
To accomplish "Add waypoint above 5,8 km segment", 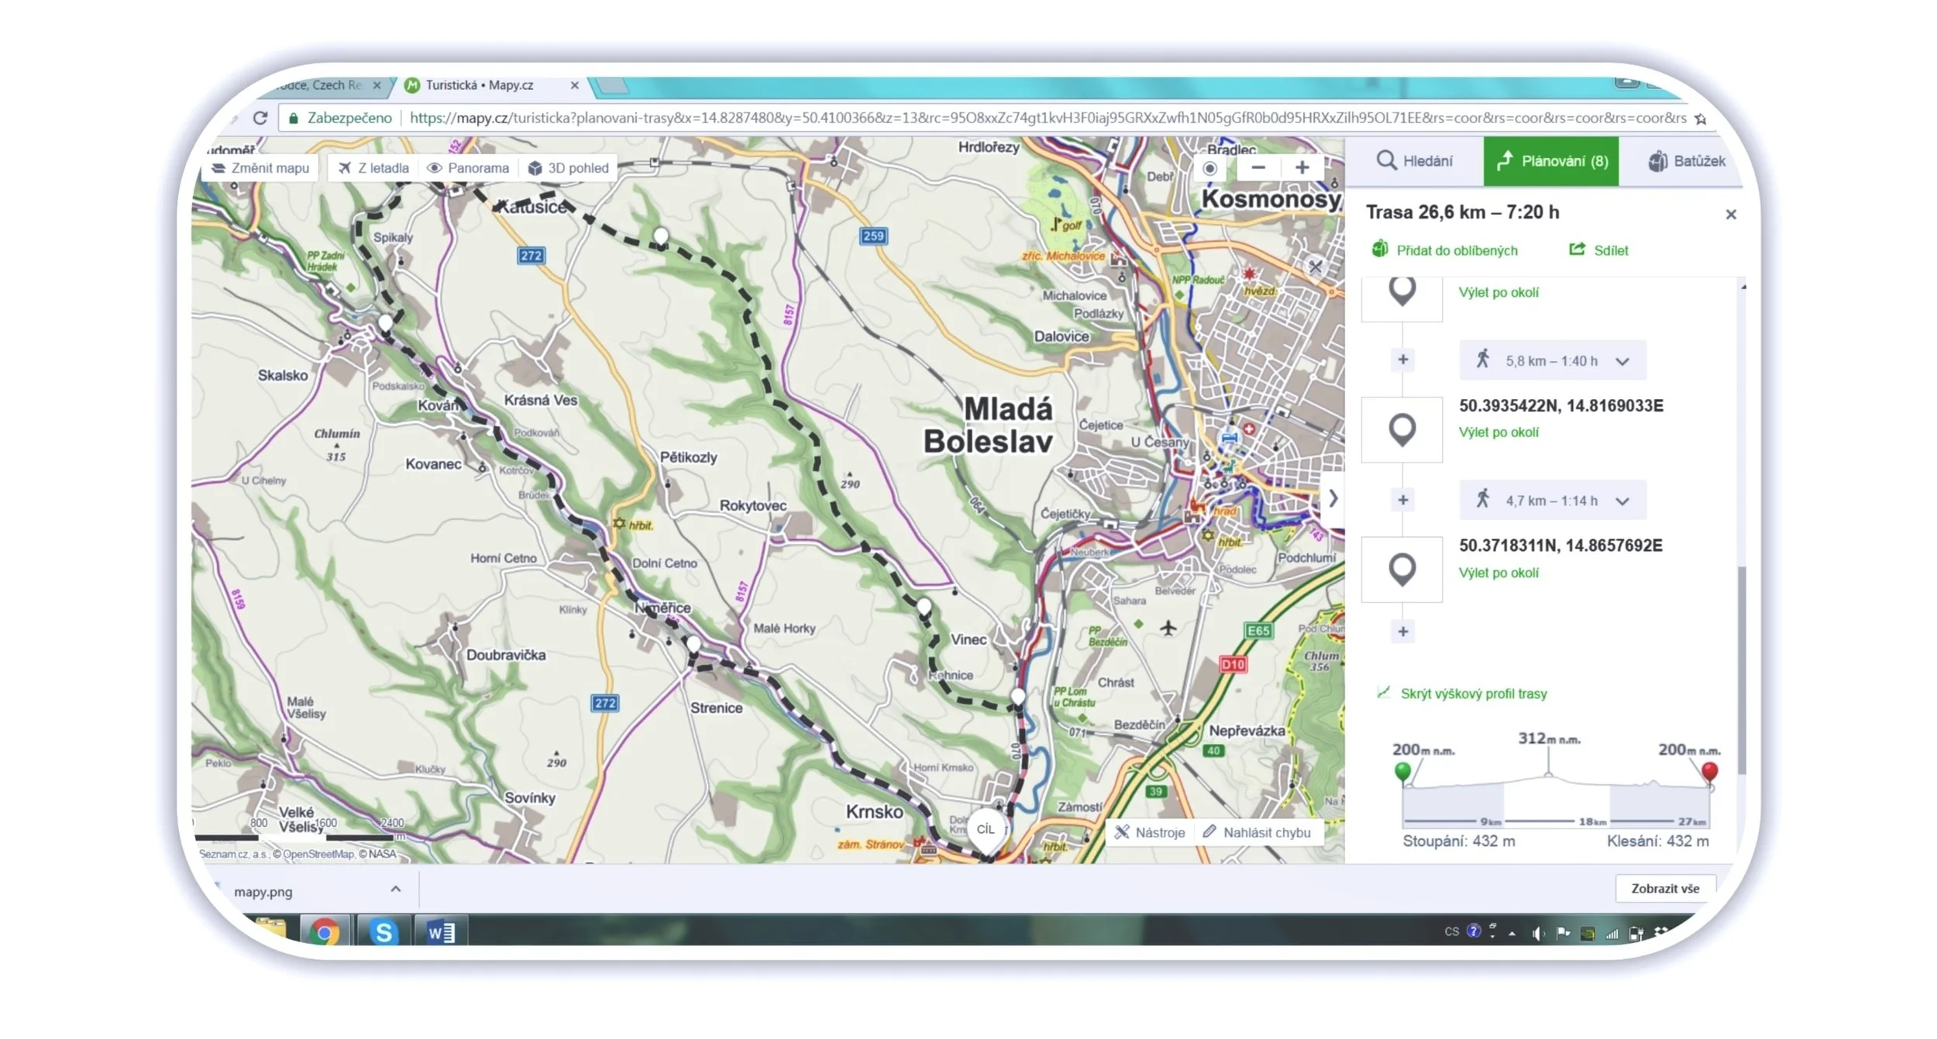I will coord(1403,360).
